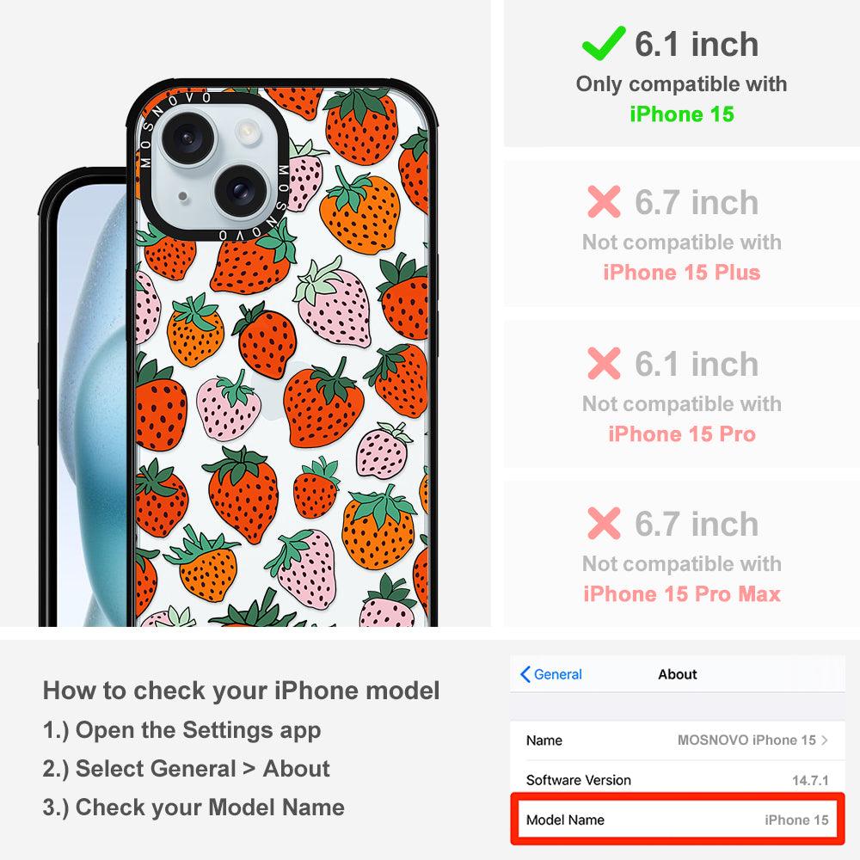Screen dimensions: 860x860
Task: Click the green checkmark beside 6.1 inch
Action: tap(603, 43)
